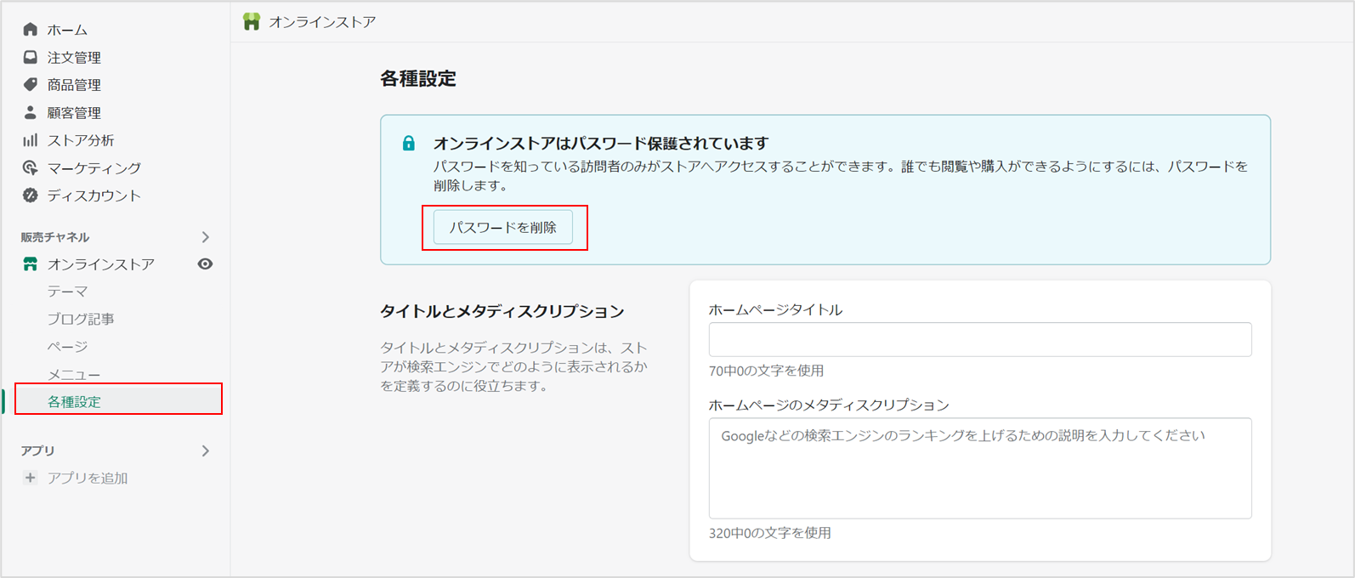
Task: Click the タイトルとメタディスクリプション section heading
Action: click(x=502, y=311)
